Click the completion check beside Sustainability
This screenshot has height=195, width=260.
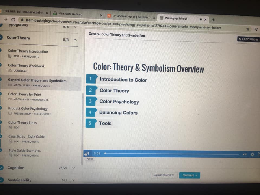tap(2, 180)
